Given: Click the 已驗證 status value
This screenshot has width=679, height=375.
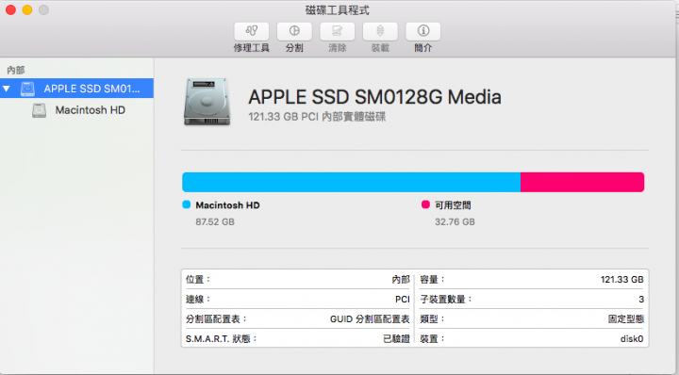Looking at the screenshot, I should click(396, 338).
